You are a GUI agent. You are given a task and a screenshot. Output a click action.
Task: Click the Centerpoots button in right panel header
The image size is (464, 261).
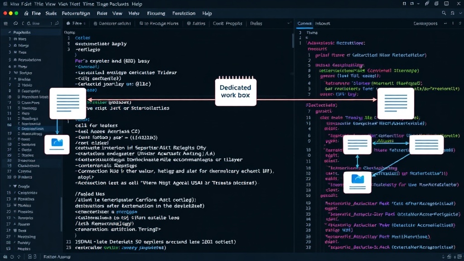pyautogui.click(x=425, y=24)
